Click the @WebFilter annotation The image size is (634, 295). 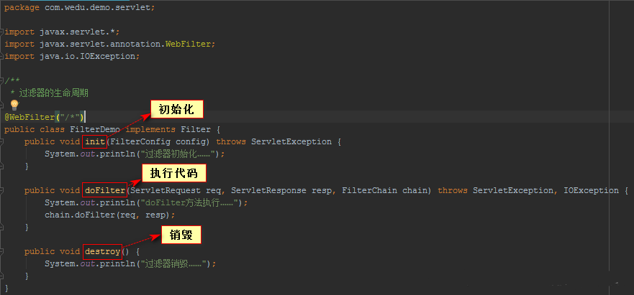tap(30, 117)
